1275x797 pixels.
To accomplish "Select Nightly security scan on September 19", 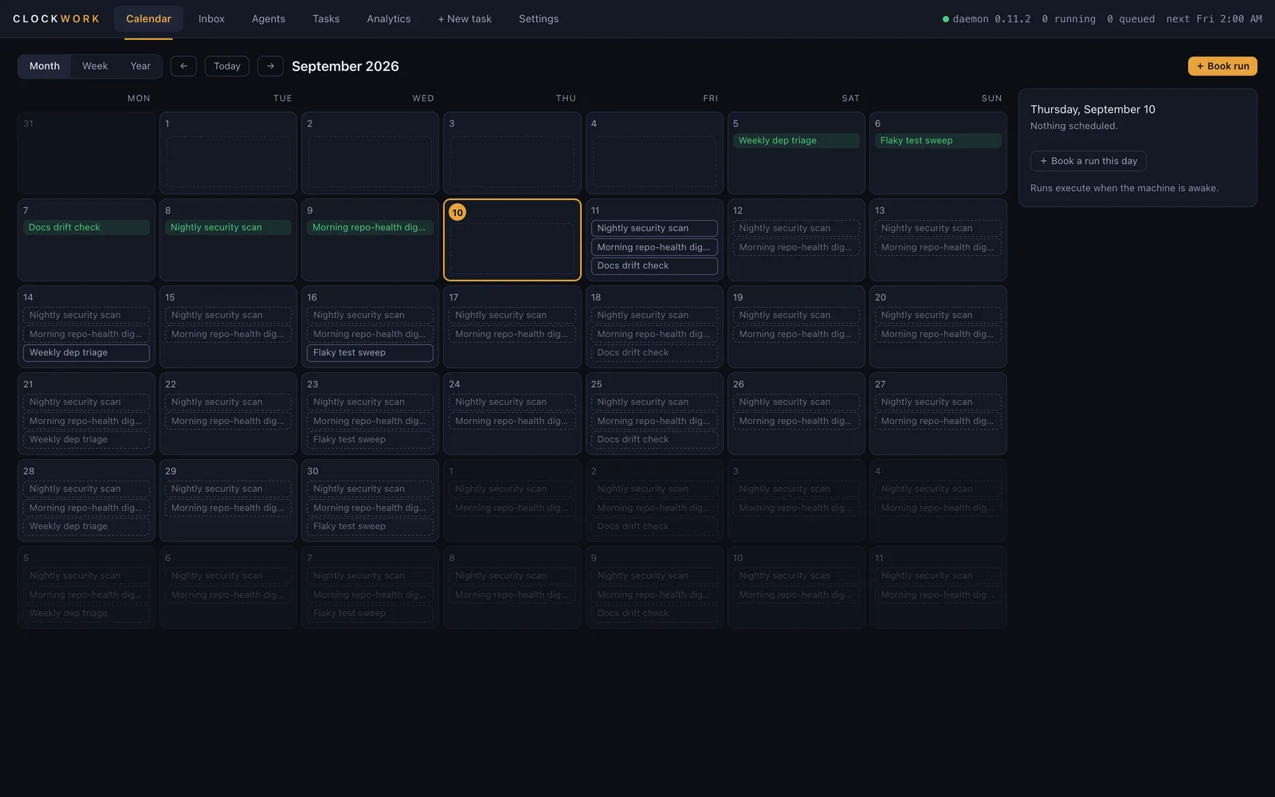I will [796, 315].
